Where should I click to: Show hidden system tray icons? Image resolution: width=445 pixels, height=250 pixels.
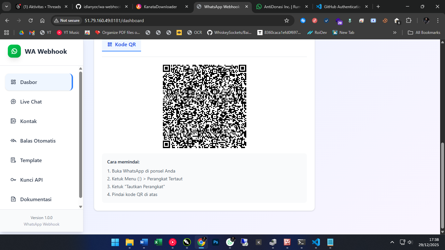pos(392,242)
